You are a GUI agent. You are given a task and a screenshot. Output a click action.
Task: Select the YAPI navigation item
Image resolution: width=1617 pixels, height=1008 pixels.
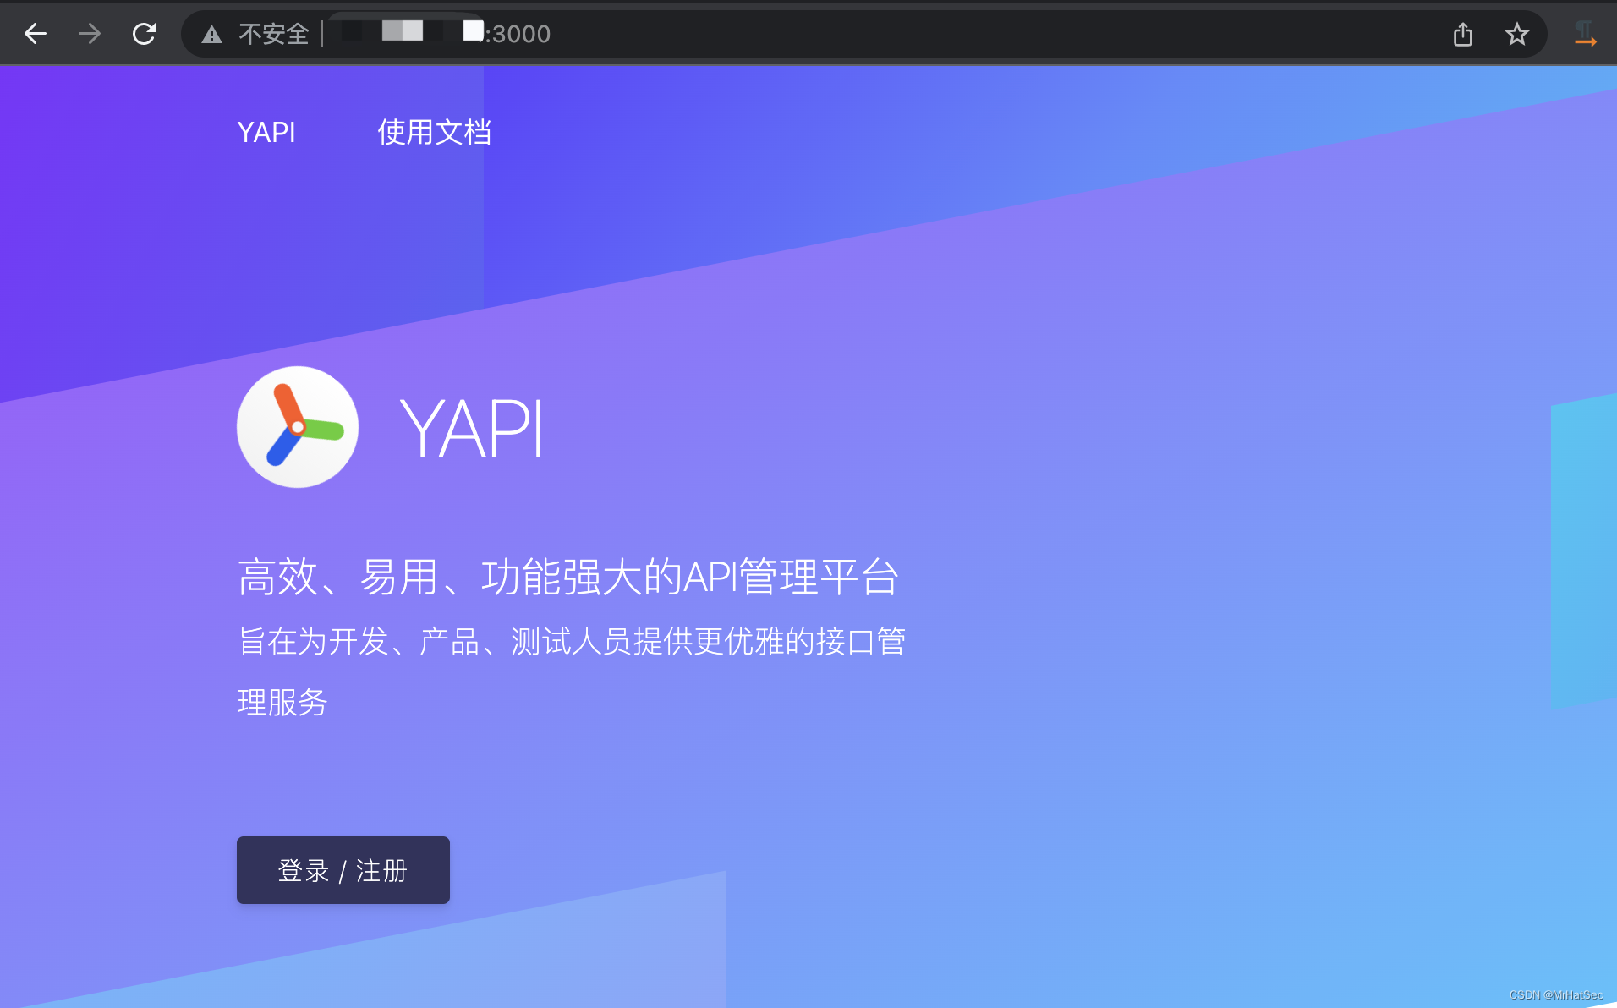click(x=266, y=132)
